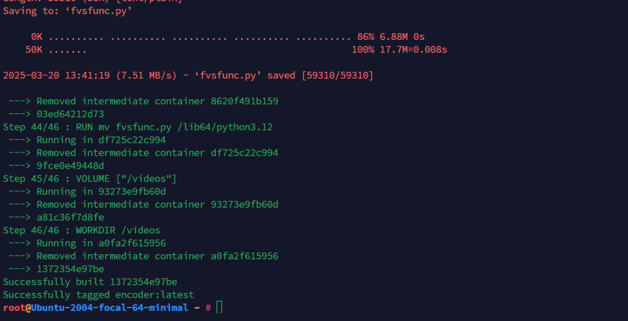Click the 'Step 44/46 : RUN mv fvsfunc.py' line

click(138, 127)
